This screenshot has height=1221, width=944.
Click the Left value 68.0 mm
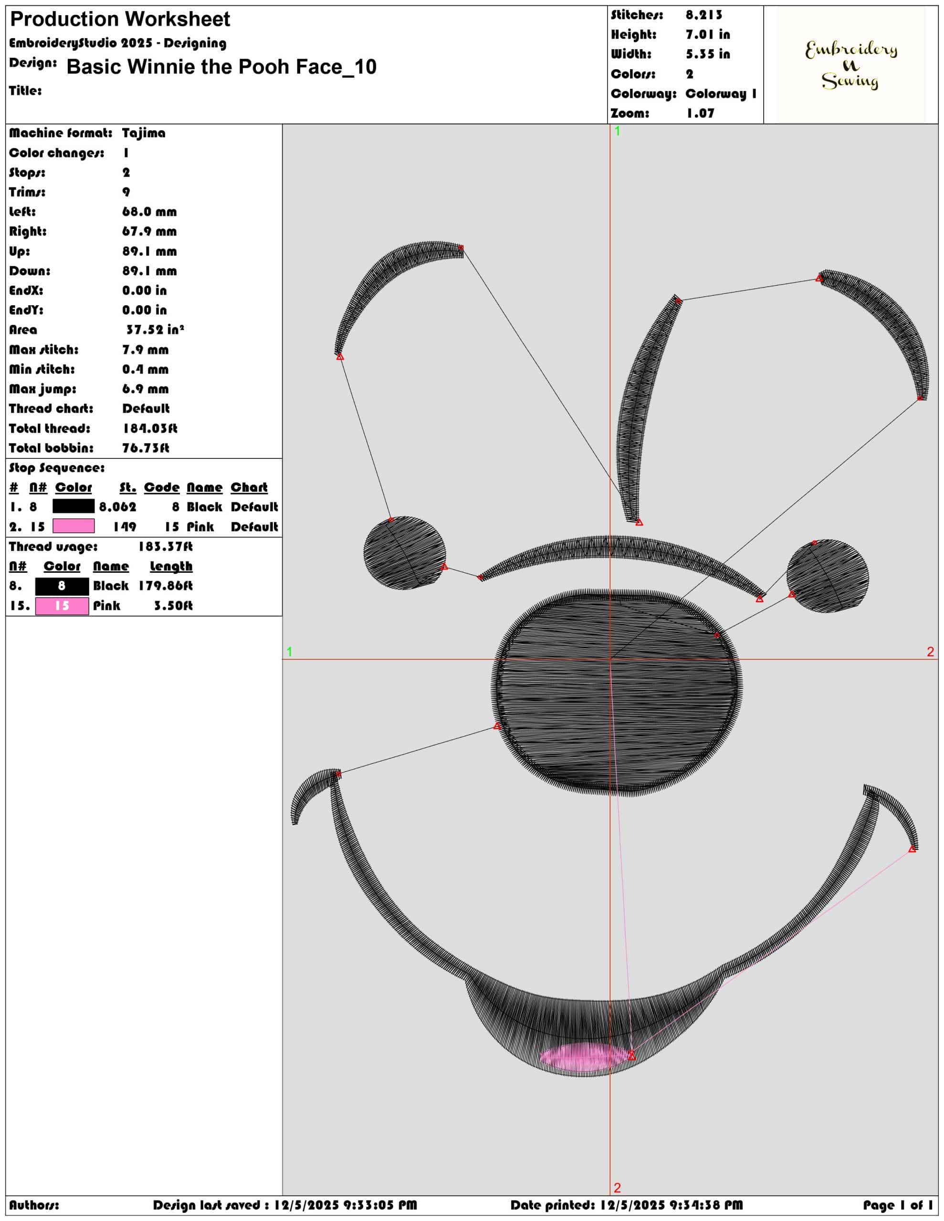[149, 212]
